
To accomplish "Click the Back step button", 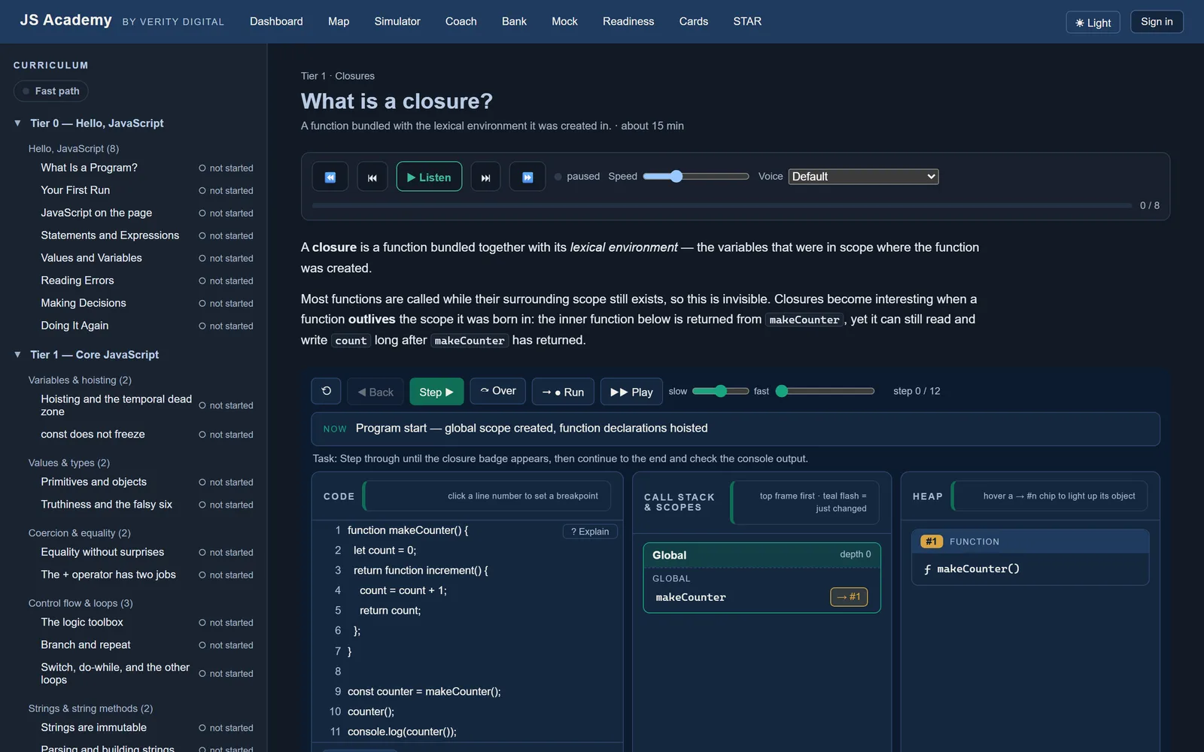I will coord(375,392).
